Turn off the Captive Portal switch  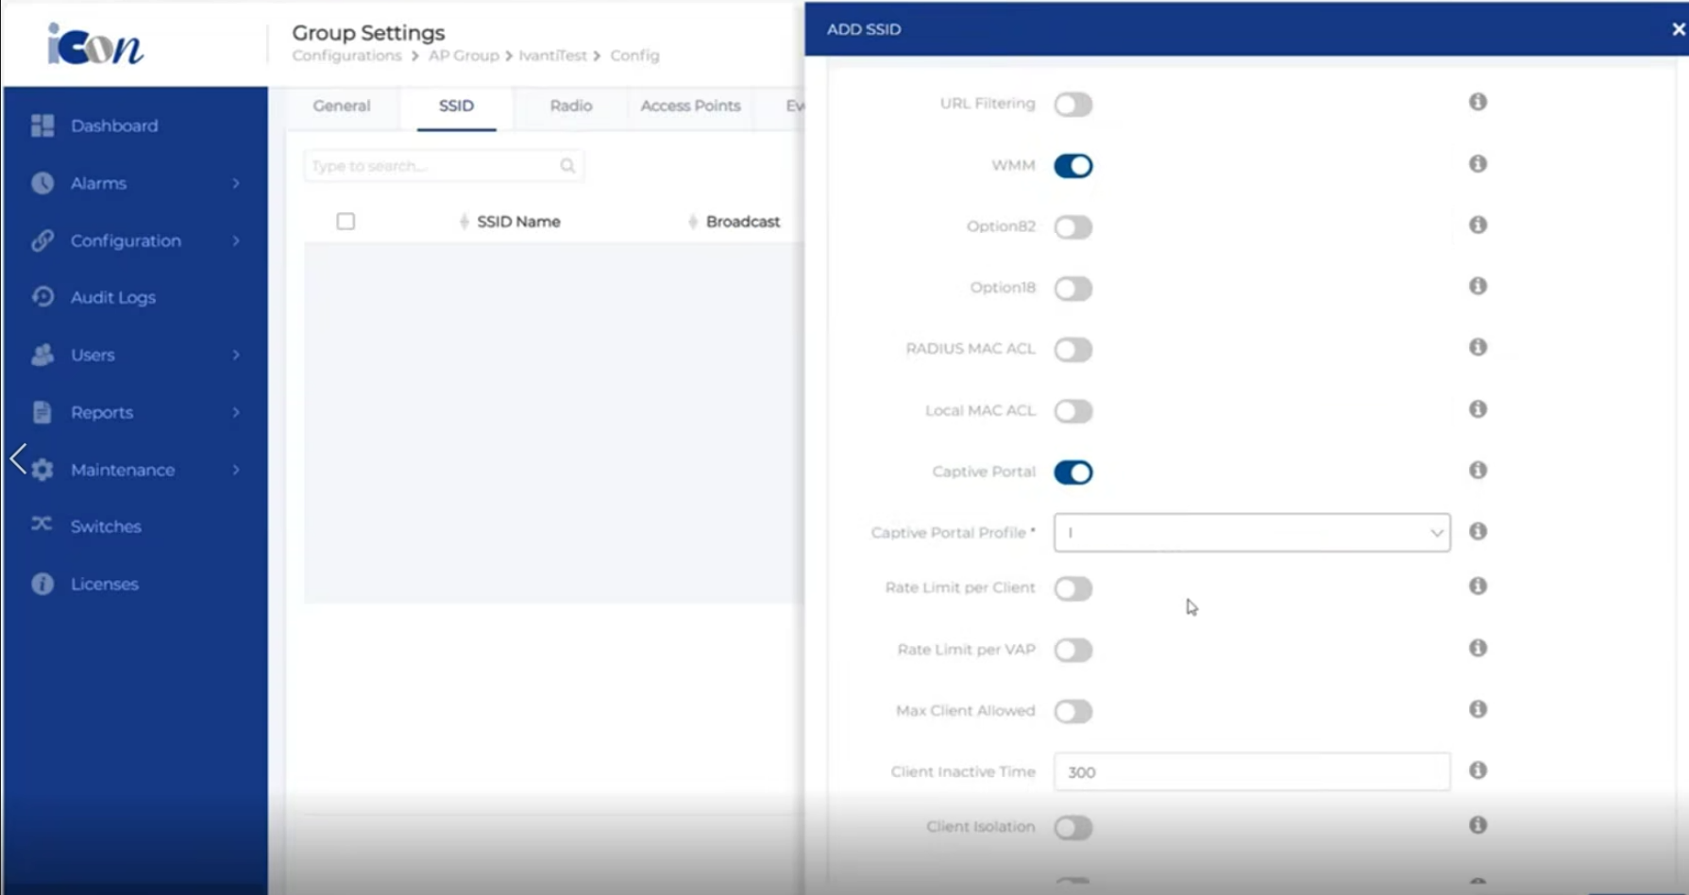click(x=1073, y=472)
